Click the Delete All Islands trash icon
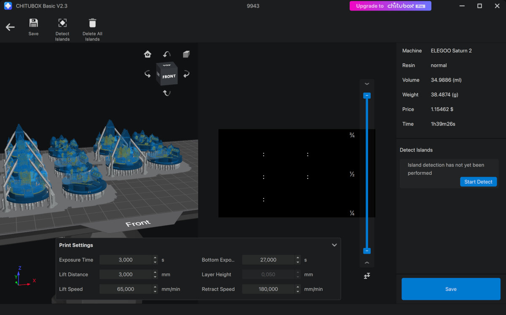This screenshot has height=315, width=506. (92, 23)
